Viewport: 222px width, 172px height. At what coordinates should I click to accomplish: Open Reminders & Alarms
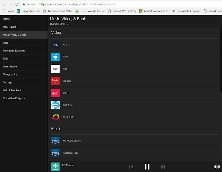click(24, 51)
